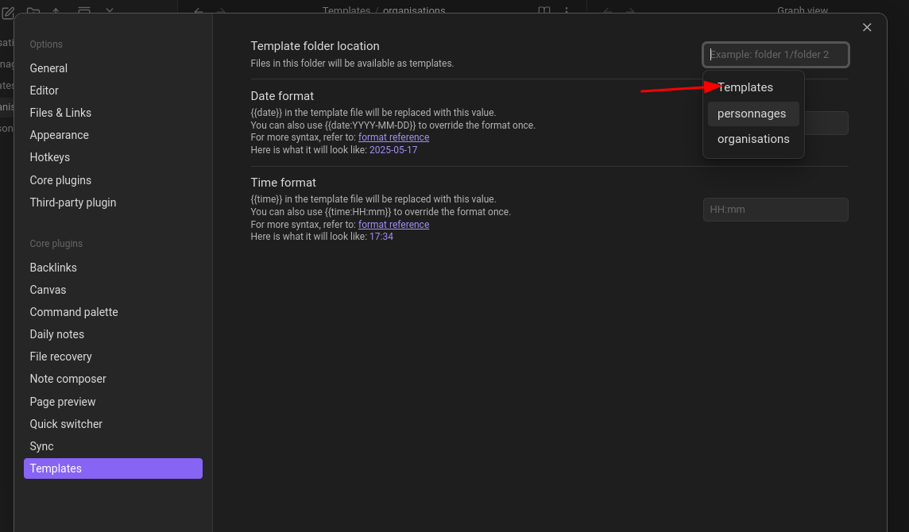Open Backlinks plugin settings
The height and width of the screenshot is (532, 909).
(x=53, y=268)
